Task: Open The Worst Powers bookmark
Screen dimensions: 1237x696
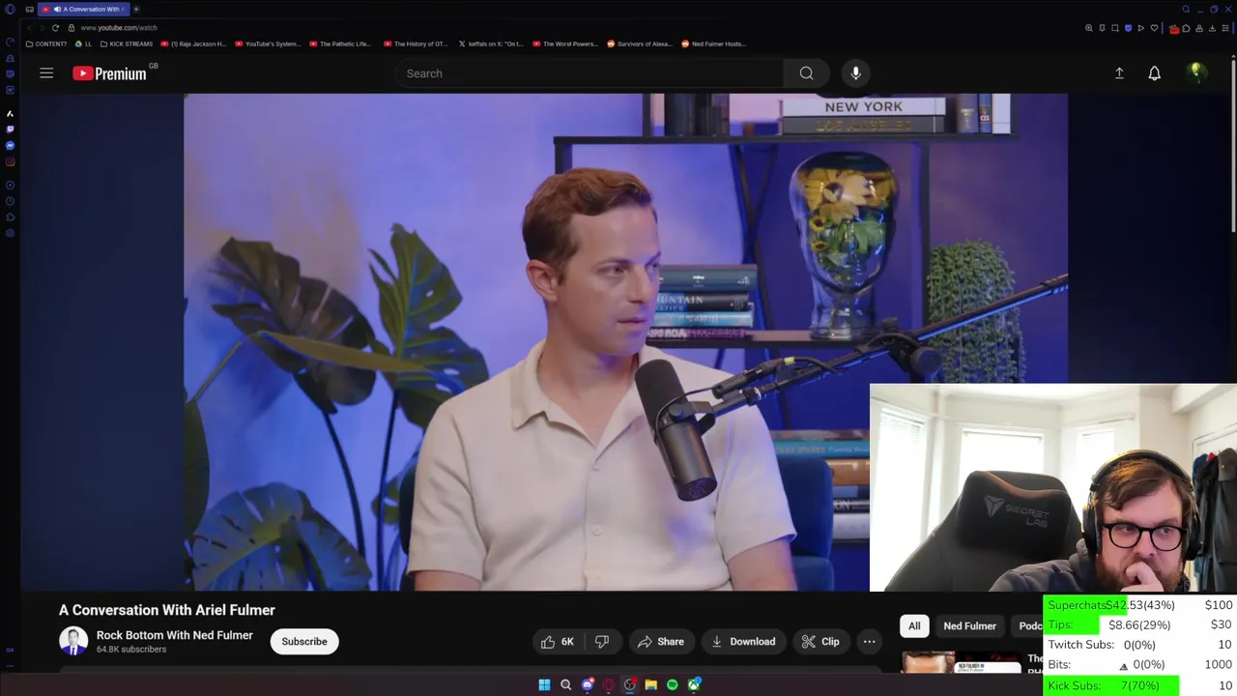Action: tap(565, 43)
